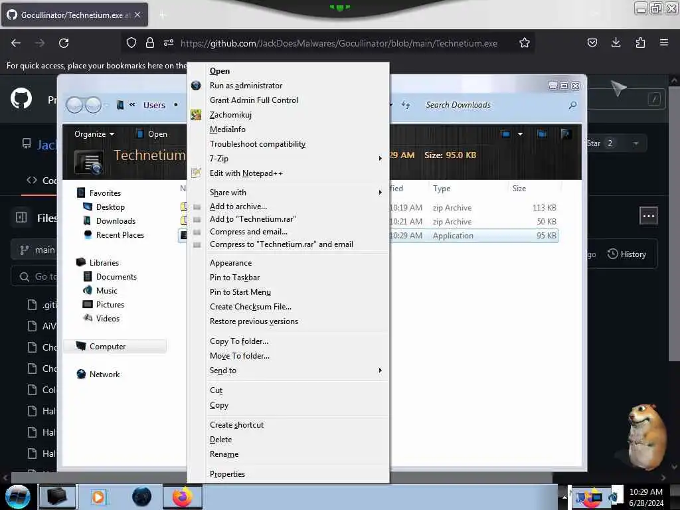The width and height of the screenshot is (680, 510).
Task: Open the Windows Start orb
Action: coord(17,497)
